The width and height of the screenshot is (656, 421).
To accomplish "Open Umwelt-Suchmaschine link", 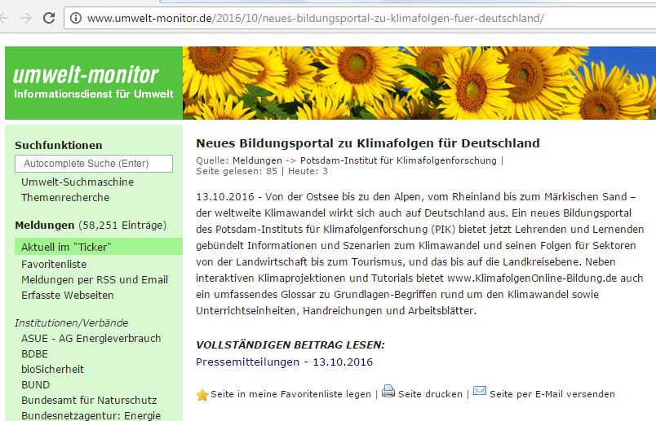I will pos(77,182).
